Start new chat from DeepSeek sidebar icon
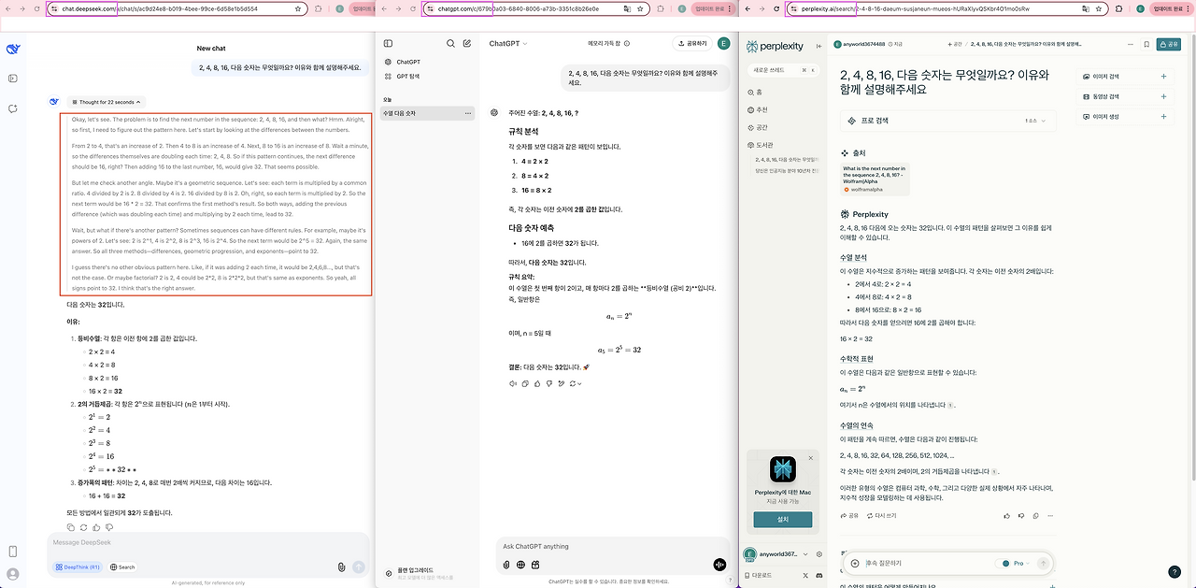This screenshot has height=588, width=1196. (12, 108)
